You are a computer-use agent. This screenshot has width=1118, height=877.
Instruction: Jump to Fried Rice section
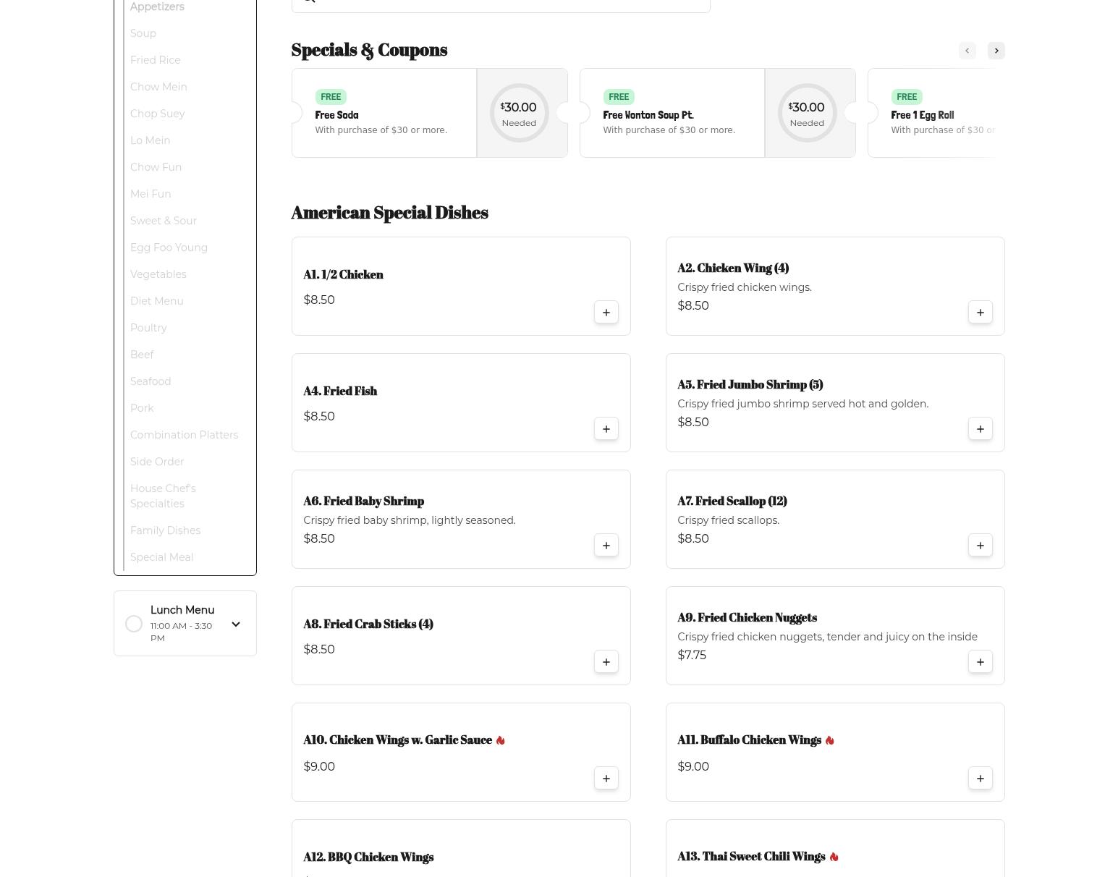[x=156, y=60]
